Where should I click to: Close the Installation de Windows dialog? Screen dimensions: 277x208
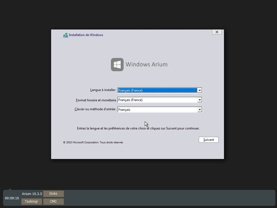click(x=217, y=32)
